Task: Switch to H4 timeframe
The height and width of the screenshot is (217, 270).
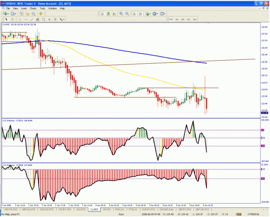Action: coord(183,19)
